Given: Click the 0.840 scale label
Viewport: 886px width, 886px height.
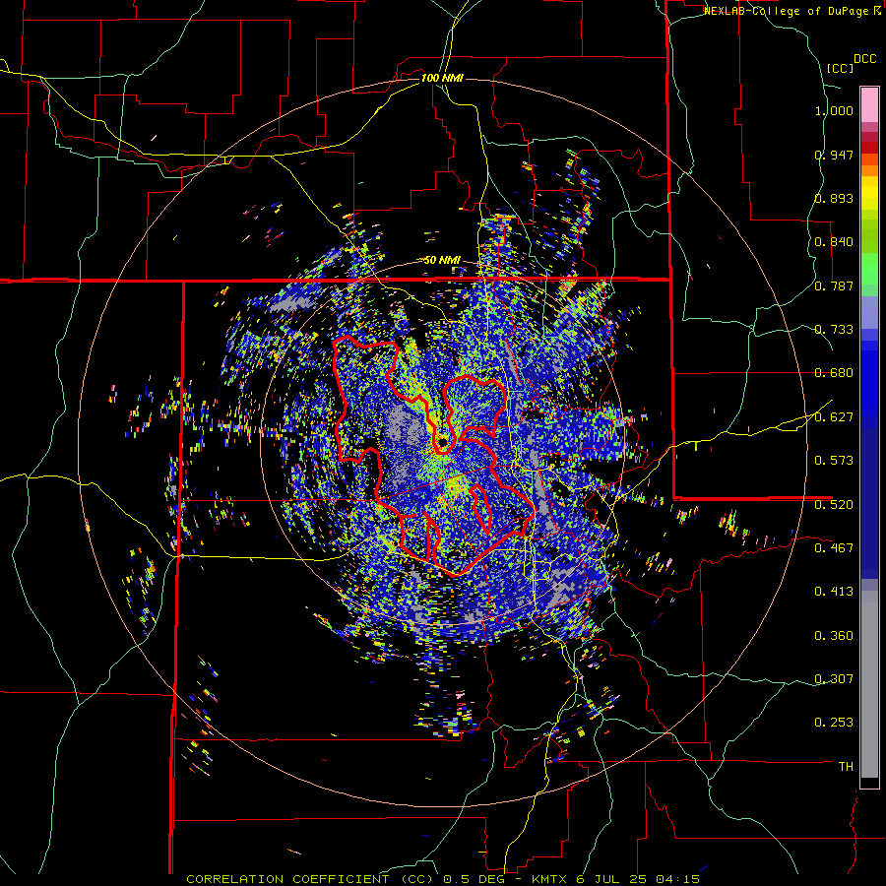Looking at the screenshot, I should click(x=834, y=242).
